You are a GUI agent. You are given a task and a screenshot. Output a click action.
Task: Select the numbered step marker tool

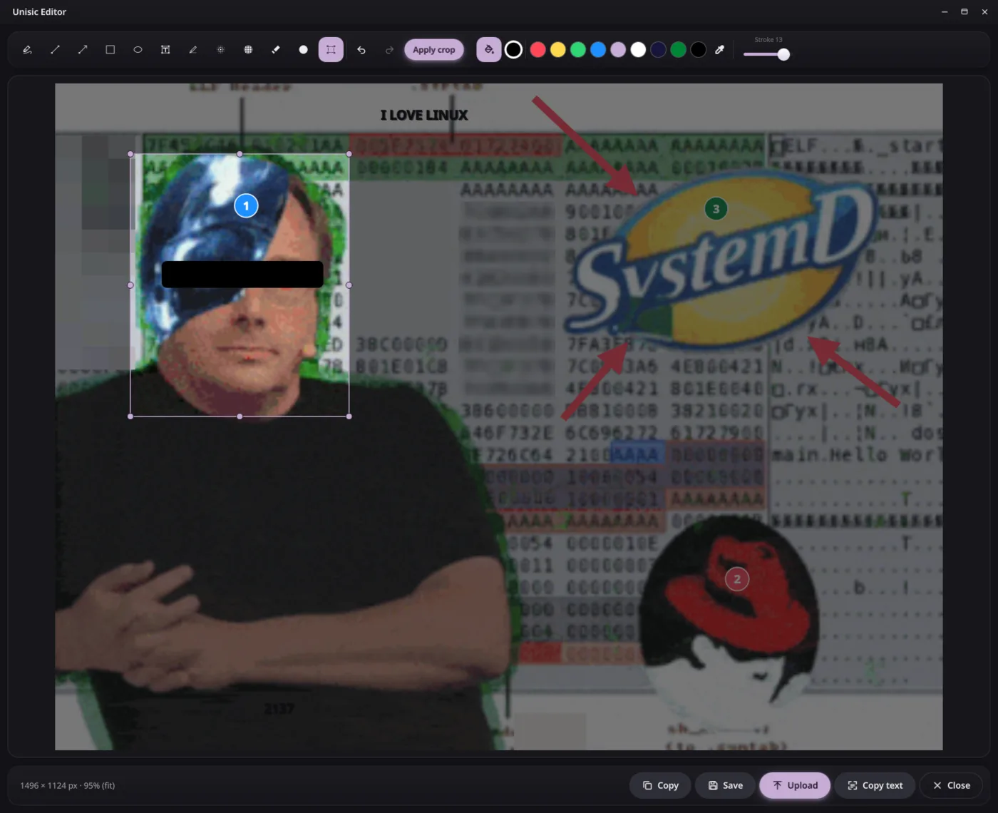[x=303, y=50]
